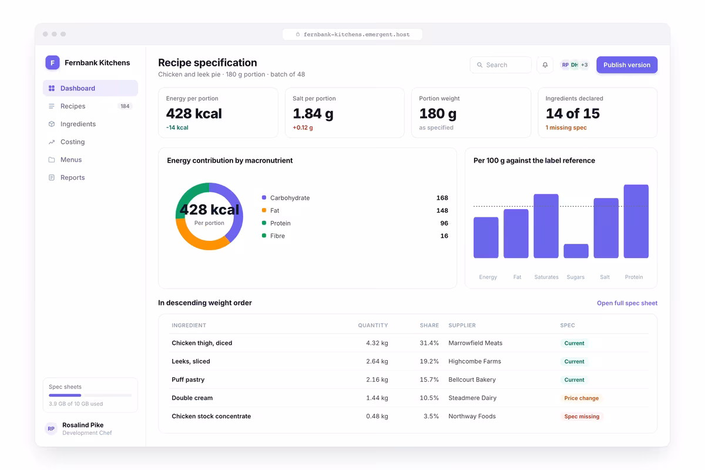705x470 pixels.
Task: Click the Dashboard grid icon
Action: [x=52, y=88]
